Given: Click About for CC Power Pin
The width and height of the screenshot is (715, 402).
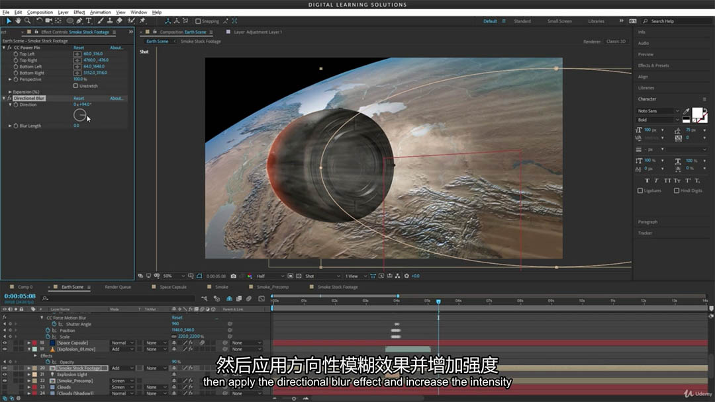Looking at the screenshot, I should [x=117, y=48].
